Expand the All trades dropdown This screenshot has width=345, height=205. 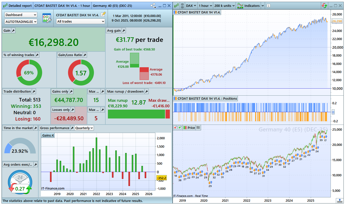click(x=80, y=22)
